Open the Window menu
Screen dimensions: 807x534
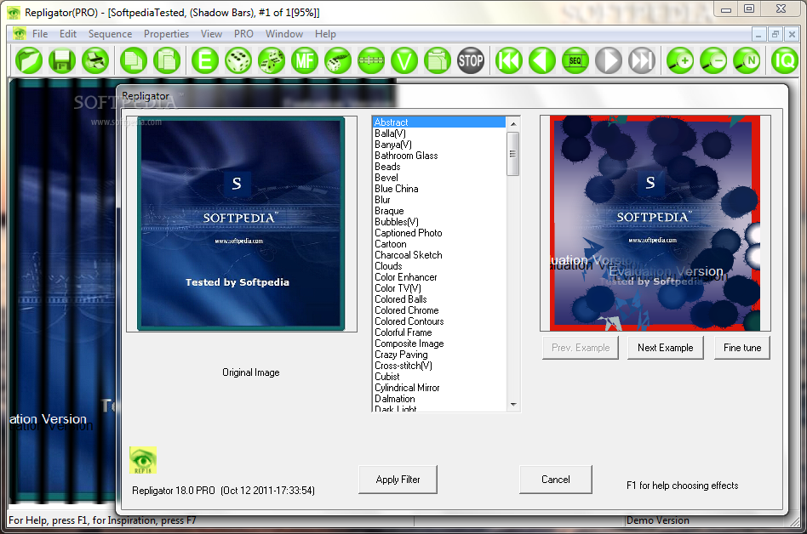[x=284, y=34]
